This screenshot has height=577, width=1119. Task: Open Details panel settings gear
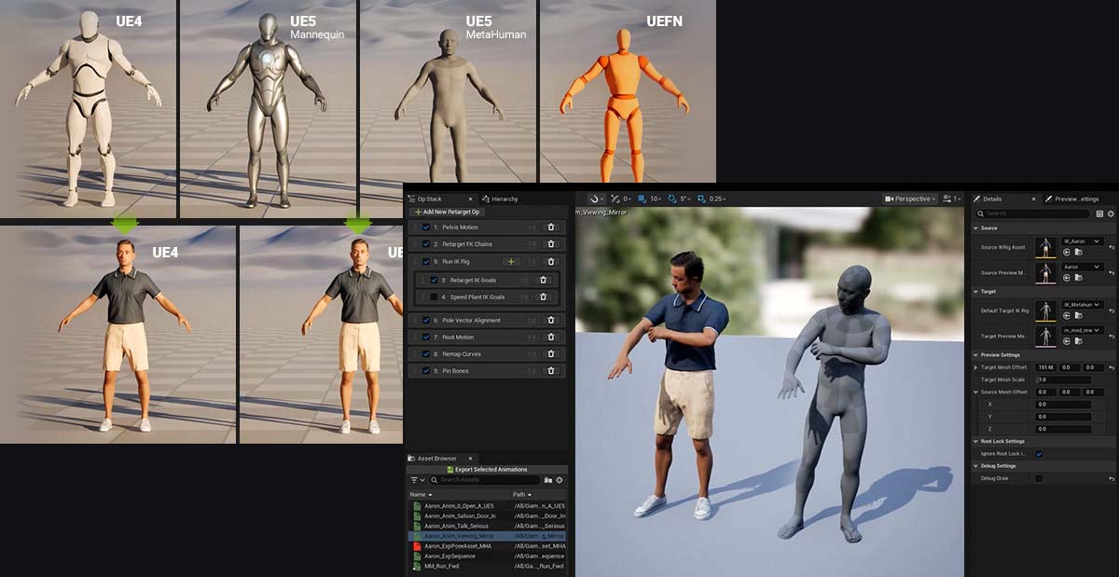[x=1111, y=213]
